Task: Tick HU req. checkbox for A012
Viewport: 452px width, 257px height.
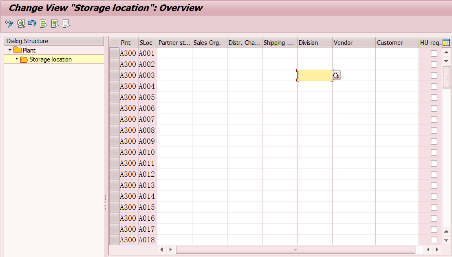Action: 434,174
